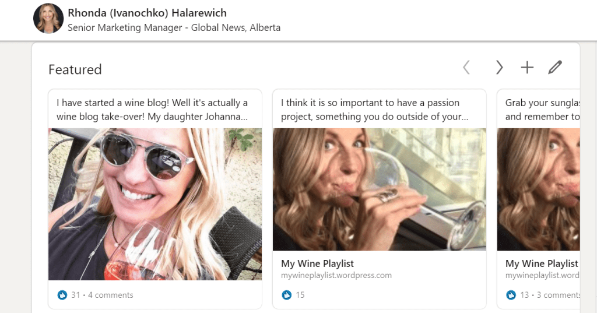Screen dimensions: 597x313
Task: Open the wine-sipping image in second card
Action: [x=379, y=189]
